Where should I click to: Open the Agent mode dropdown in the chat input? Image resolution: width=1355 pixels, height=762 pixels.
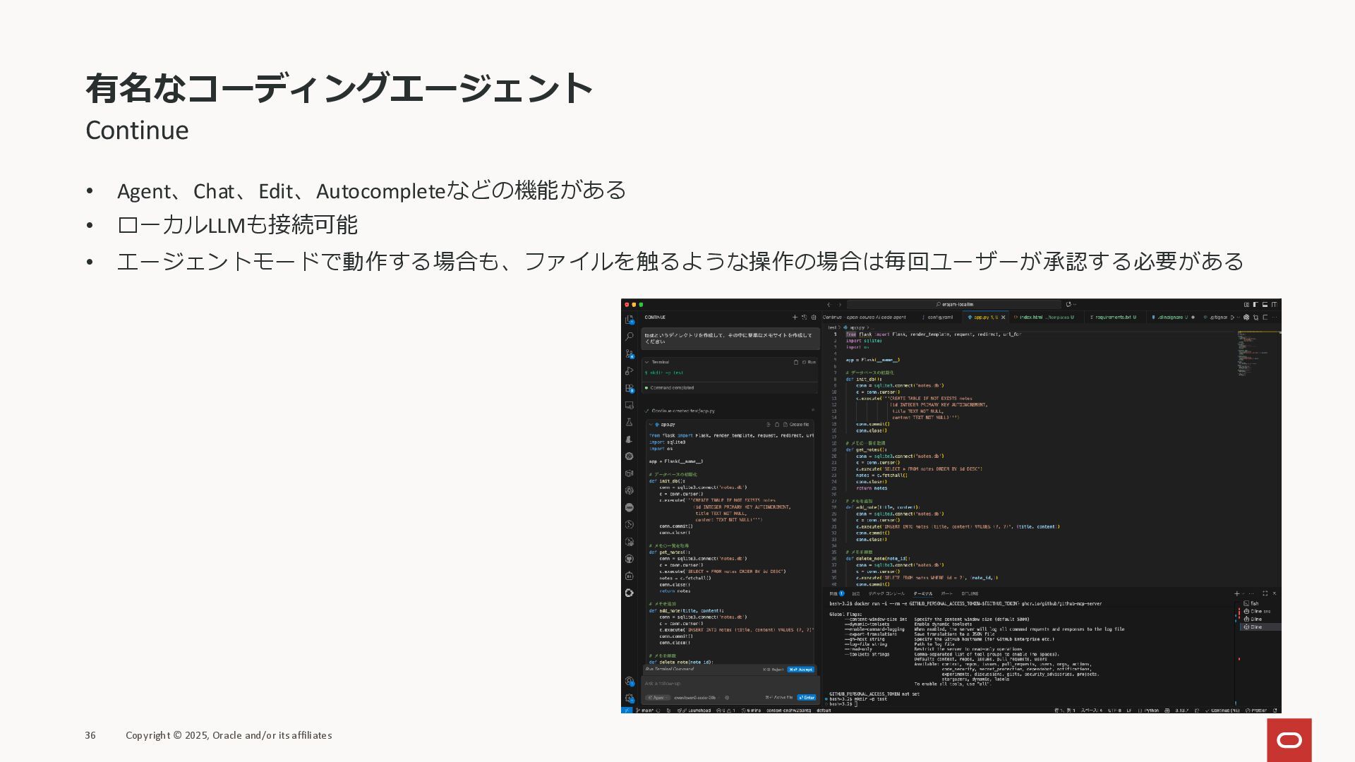point(658,698)
